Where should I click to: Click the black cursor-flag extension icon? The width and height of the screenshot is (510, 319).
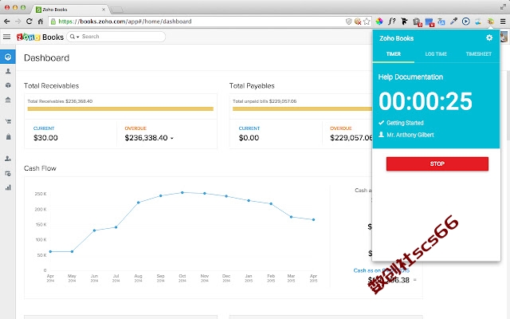[x=404, y=22]
